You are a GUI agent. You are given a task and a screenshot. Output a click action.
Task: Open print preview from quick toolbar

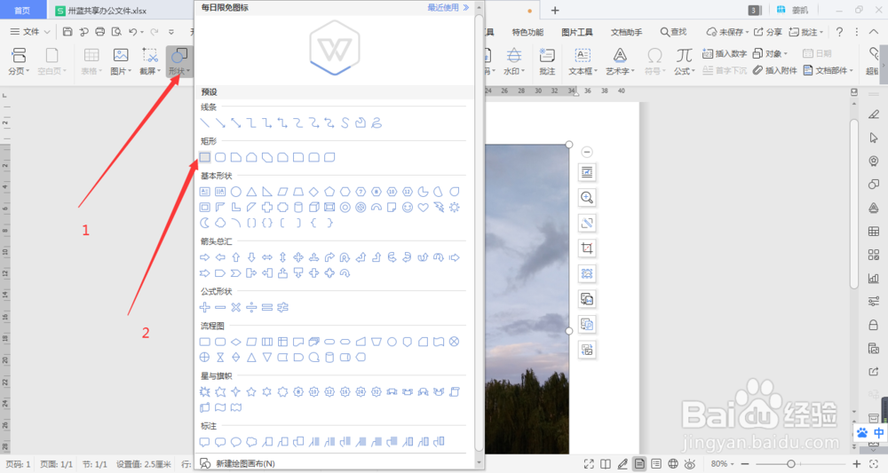click(116, 32)
